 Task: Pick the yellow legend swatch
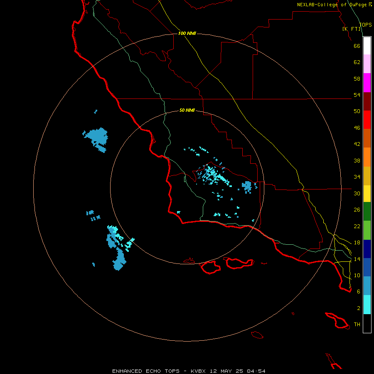[367, 194]
